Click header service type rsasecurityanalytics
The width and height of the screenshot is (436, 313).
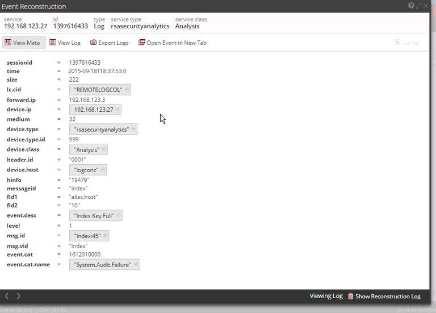click(x=140, y=26)
